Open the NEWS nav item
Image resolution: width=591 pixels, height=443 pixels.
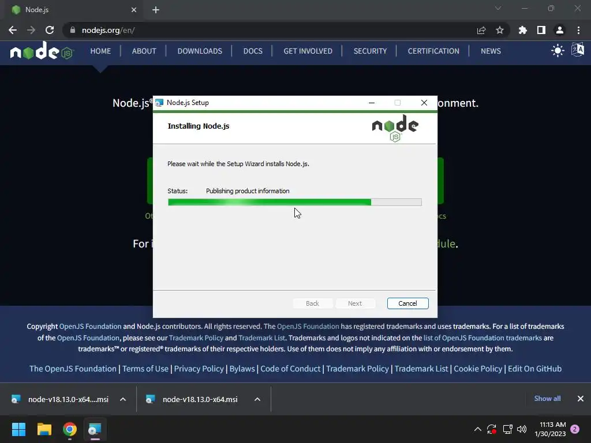click(491, 51)
